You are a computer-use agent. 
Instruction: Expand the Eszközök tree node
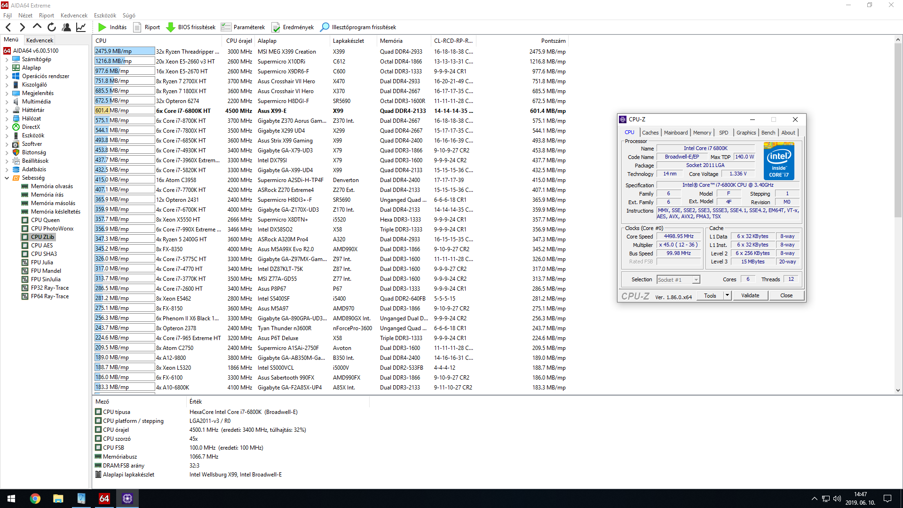click(7, 135)
